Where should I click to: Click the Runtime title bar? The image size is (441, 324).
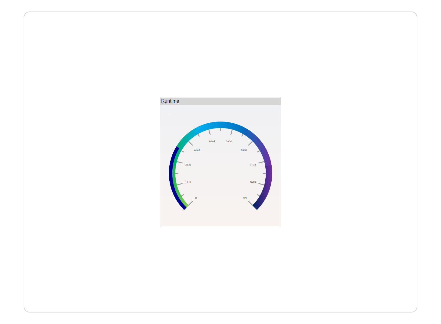[220, 101]
